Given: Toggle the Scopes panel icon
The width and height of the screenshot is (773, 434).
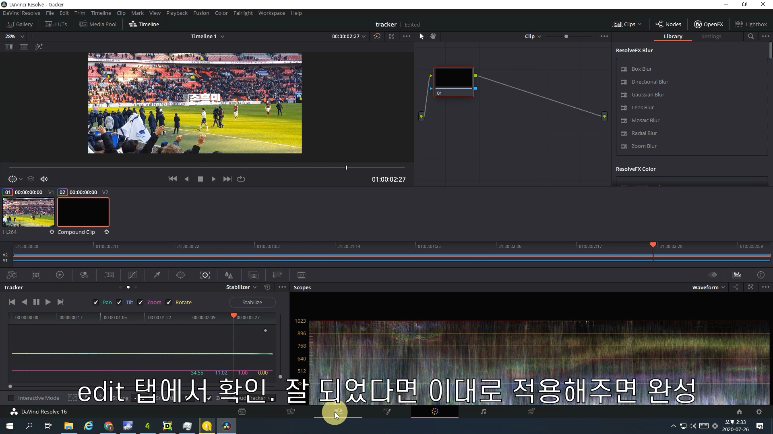Looking at the screenshot, I should [736, 275].
